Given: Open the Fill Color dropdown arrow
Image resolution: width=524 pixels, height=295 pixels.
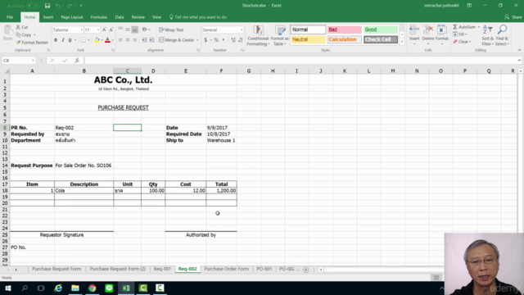Looking at the screenshot, I should (x=102, y=40).
